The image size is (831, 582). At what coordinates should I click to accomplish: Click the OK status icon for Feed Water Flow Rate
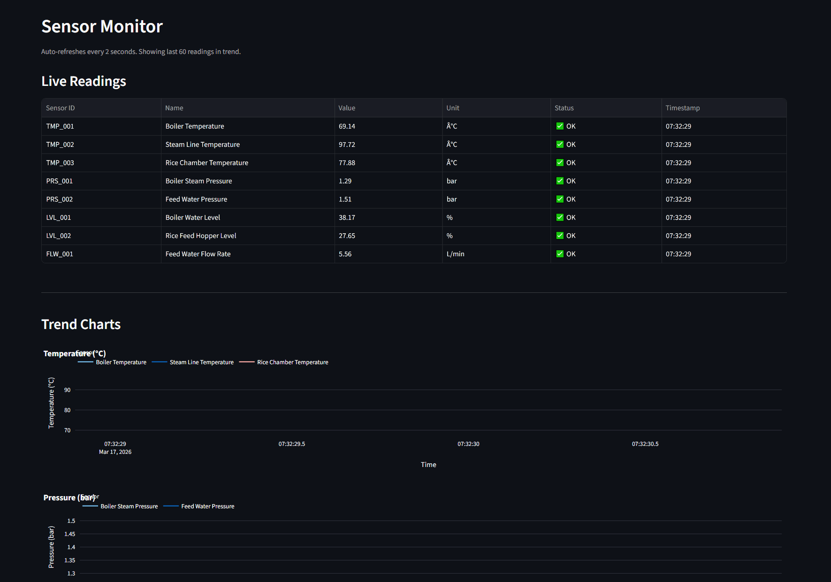coord(560,253)
